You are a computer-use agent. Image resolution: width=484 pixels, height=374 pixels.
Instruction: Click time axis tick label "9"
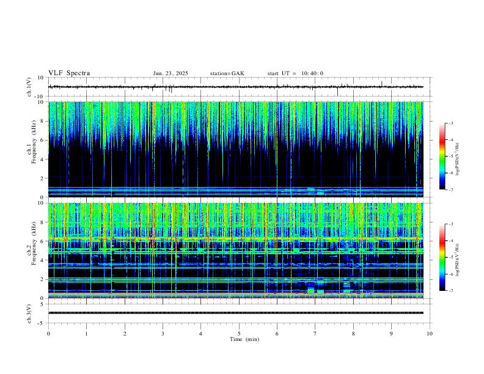tap(391, 334)
